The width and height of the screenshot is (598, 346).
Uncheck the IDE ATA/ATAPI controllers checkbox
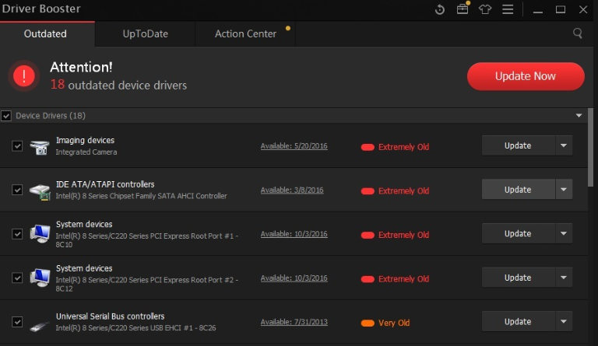[17, 190]
